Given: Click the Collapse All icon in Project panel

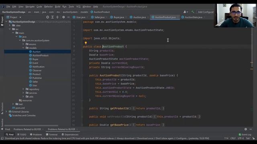Looking at the screenshot, I should point(57,17).
